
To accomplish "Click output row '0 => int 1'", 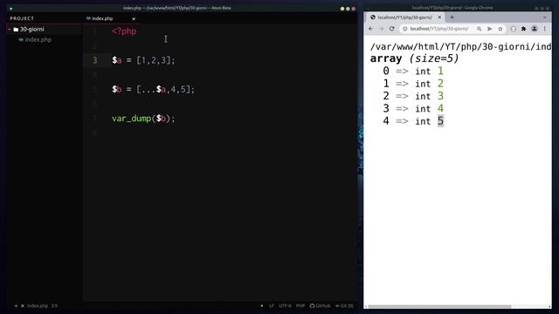I will pos(413,71).
